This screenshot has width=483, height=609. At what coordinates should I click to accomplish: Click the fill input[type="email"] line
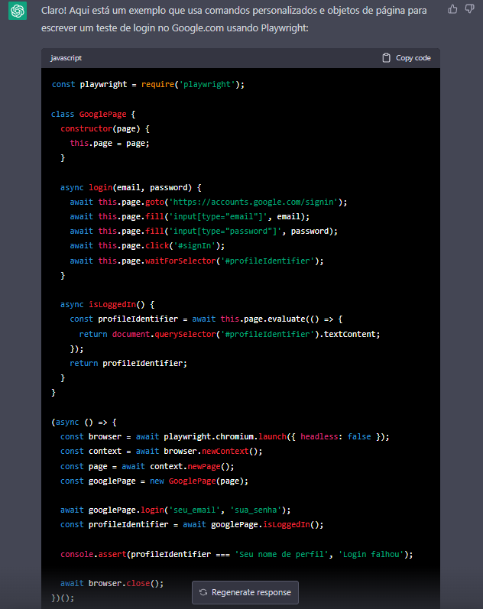[190, 217]
